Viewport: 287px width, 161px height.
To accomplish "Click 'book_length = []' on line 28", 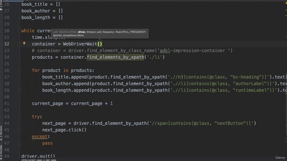I will pos(42,17).
